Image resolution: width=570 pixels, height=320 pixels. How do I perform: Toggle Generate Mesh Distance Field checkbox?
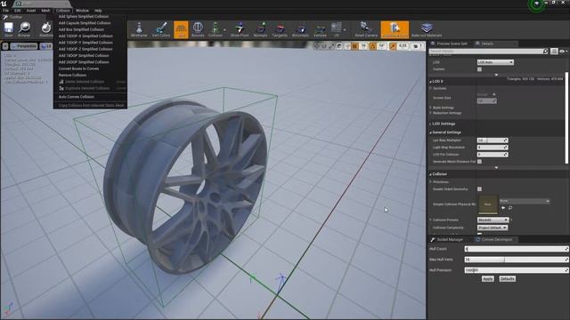479,162
